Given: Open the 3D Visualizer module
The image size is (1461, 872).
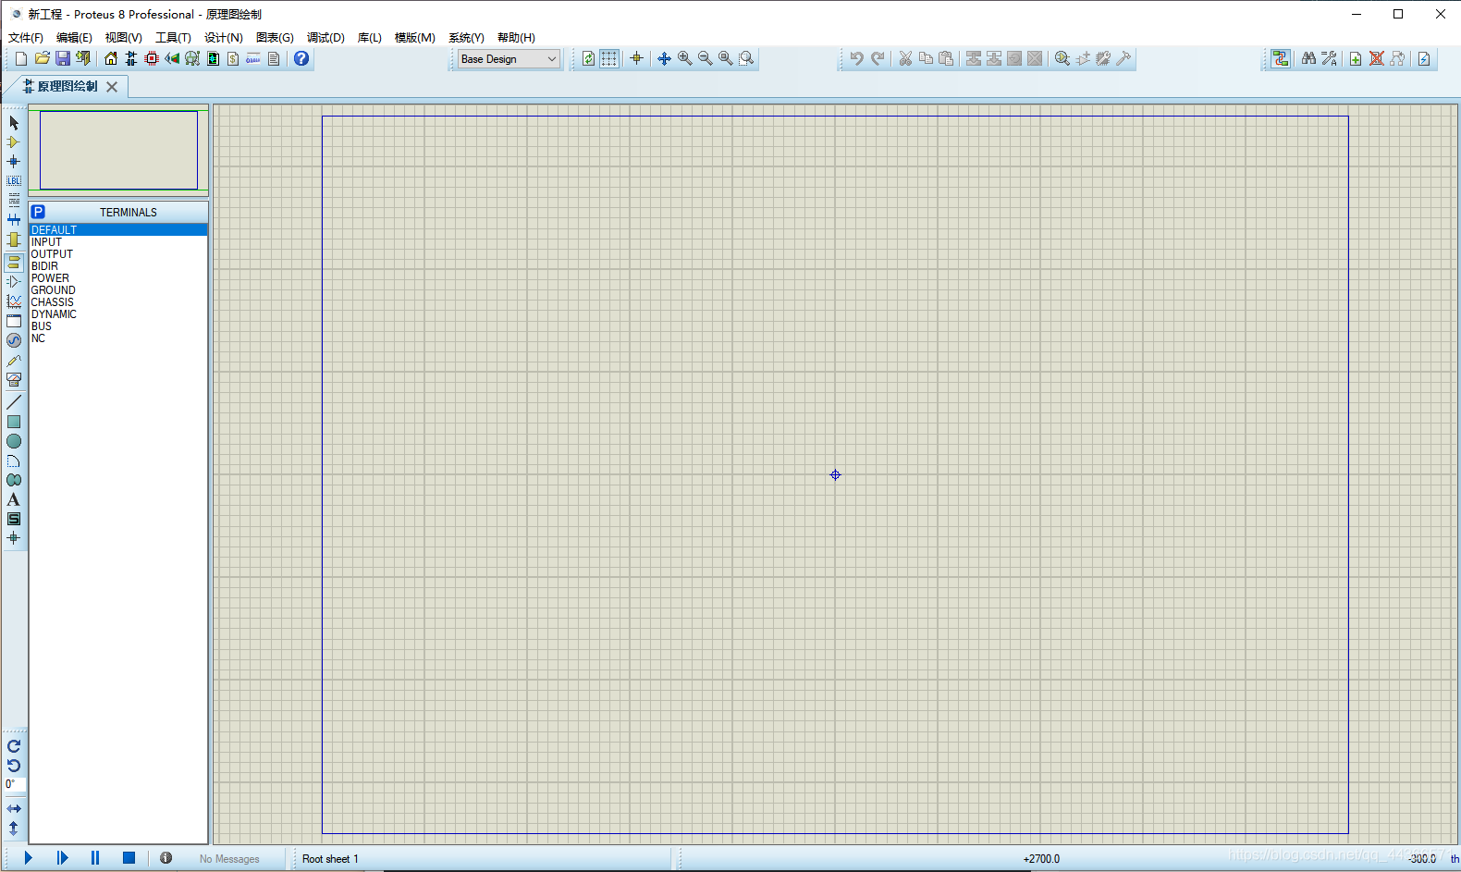Looking at the screenshot, I should (172, 58).
